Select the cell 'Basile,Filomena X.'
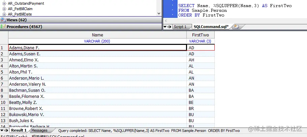307x137 pixels. click(x=97, y=97)
